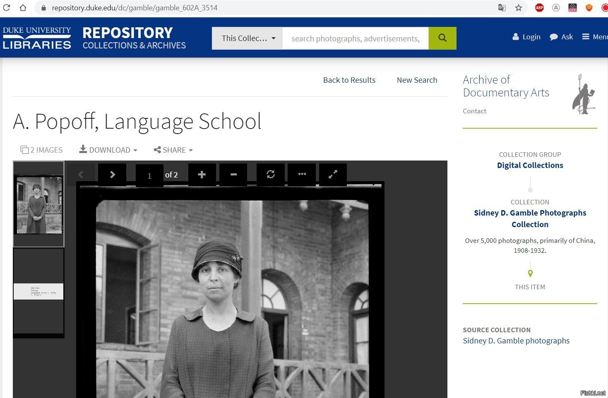Viewport: 608px width, 398px height.
Task: Enter fullscreen image view
Action: tap(333, 175)
